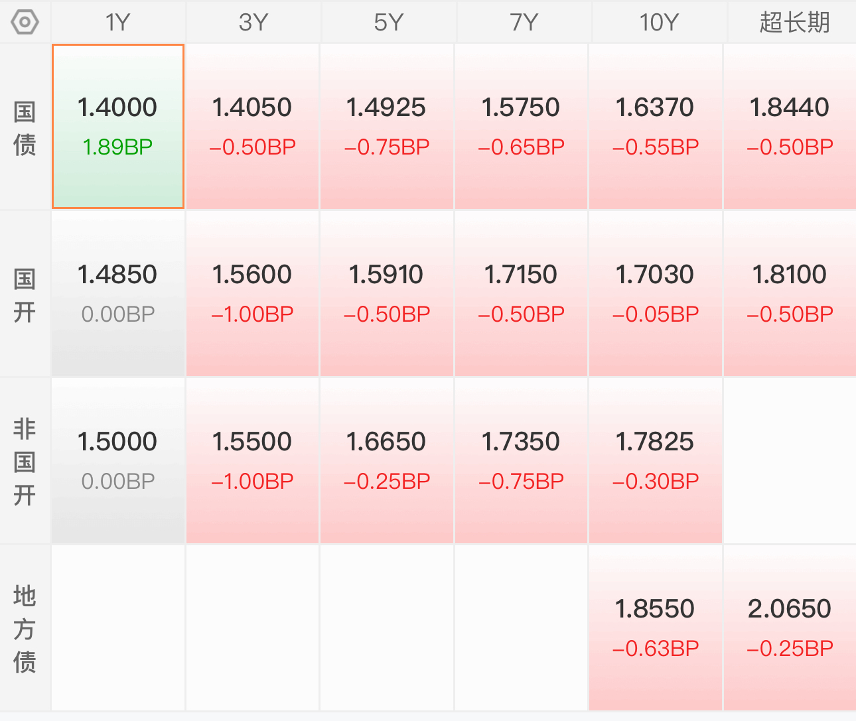
Task: Select the 国债 row label
Action: 25,127
